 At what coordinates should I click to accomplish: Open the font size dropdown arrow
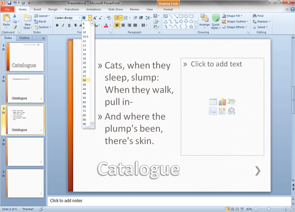(90, 18)
